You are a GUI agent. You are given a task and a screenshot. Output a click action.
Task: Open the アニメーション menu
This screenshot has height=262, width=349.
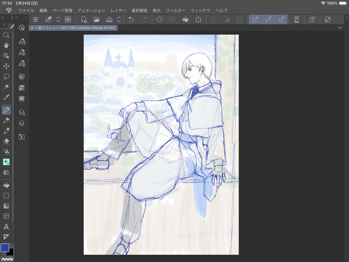click(91, 10)
